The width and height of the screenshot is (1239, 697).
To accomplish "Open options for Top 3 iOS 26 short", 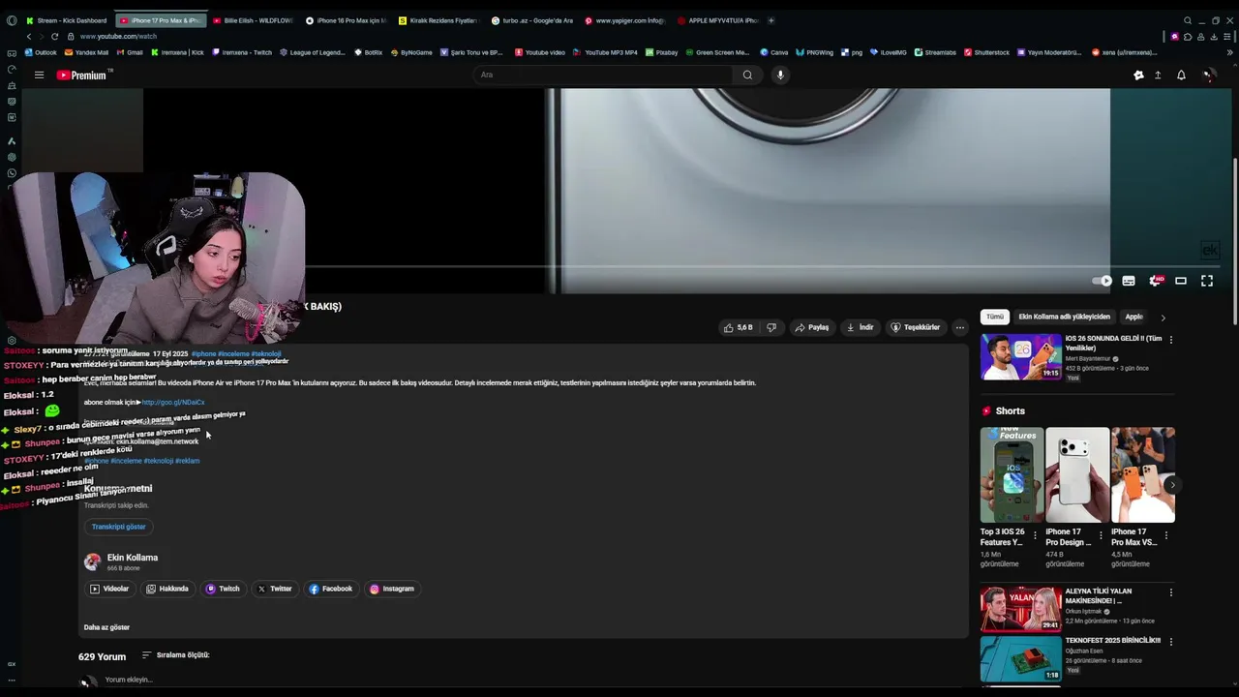I will [x=1035, y=535].
